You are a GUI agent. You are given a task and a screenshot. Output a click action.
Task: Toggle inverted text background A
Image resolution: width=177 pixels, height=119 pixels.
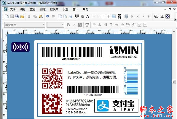click(80, 25)
